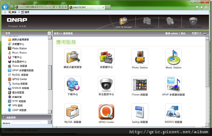
Task: Select TFTP 伺服器 in sidebar tree
Action: [17, 101]
